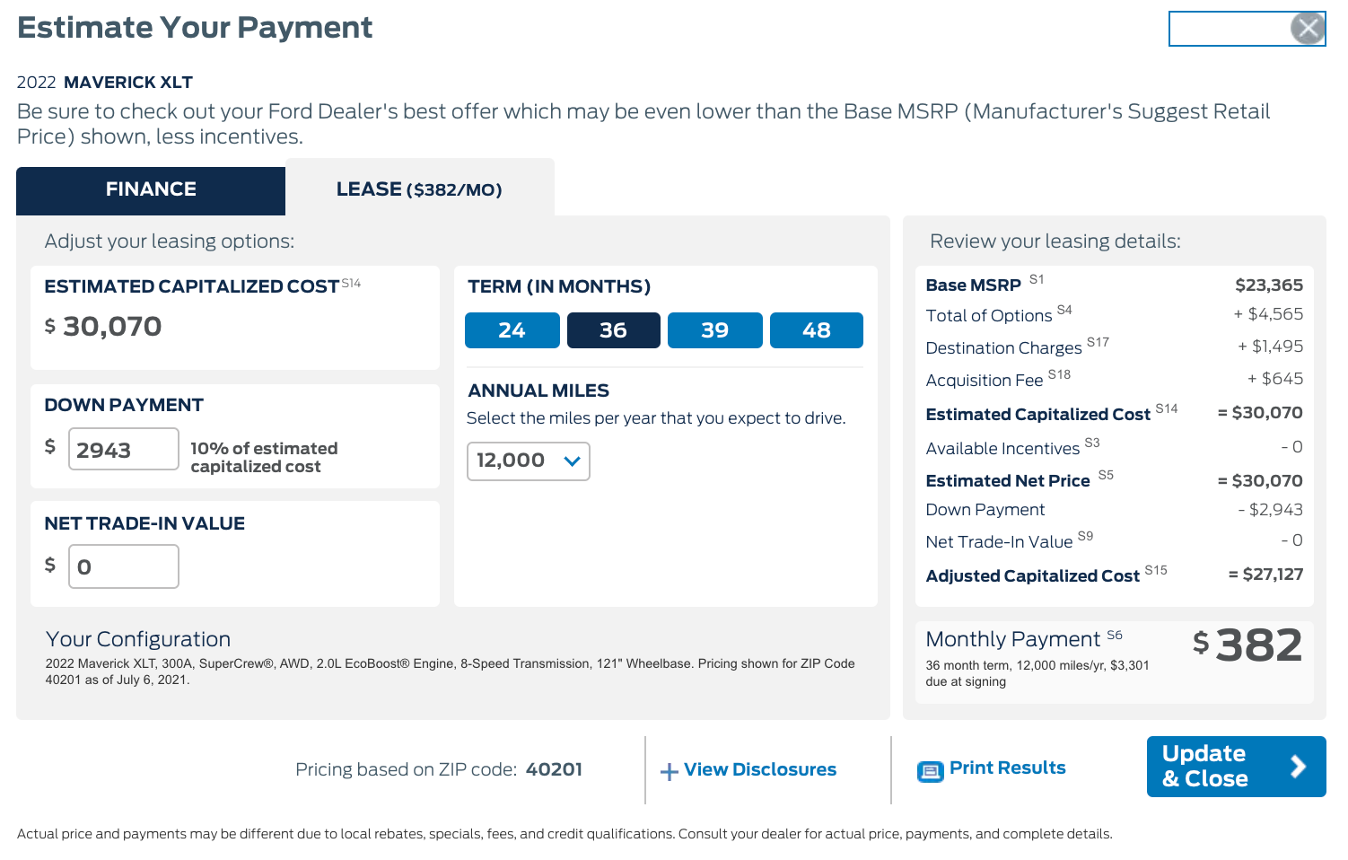Click the Print Results link
This screenshot has width=1348, height=860.
[1007, 768]
